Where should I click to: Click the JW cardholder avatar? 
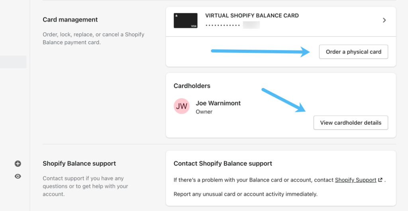pos(182,106)
